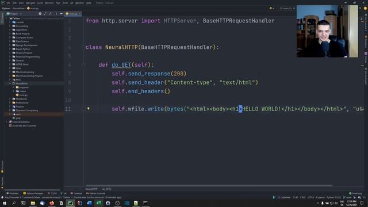Open the Window menu
368x207 pixels.
click(x=79, y=3)
